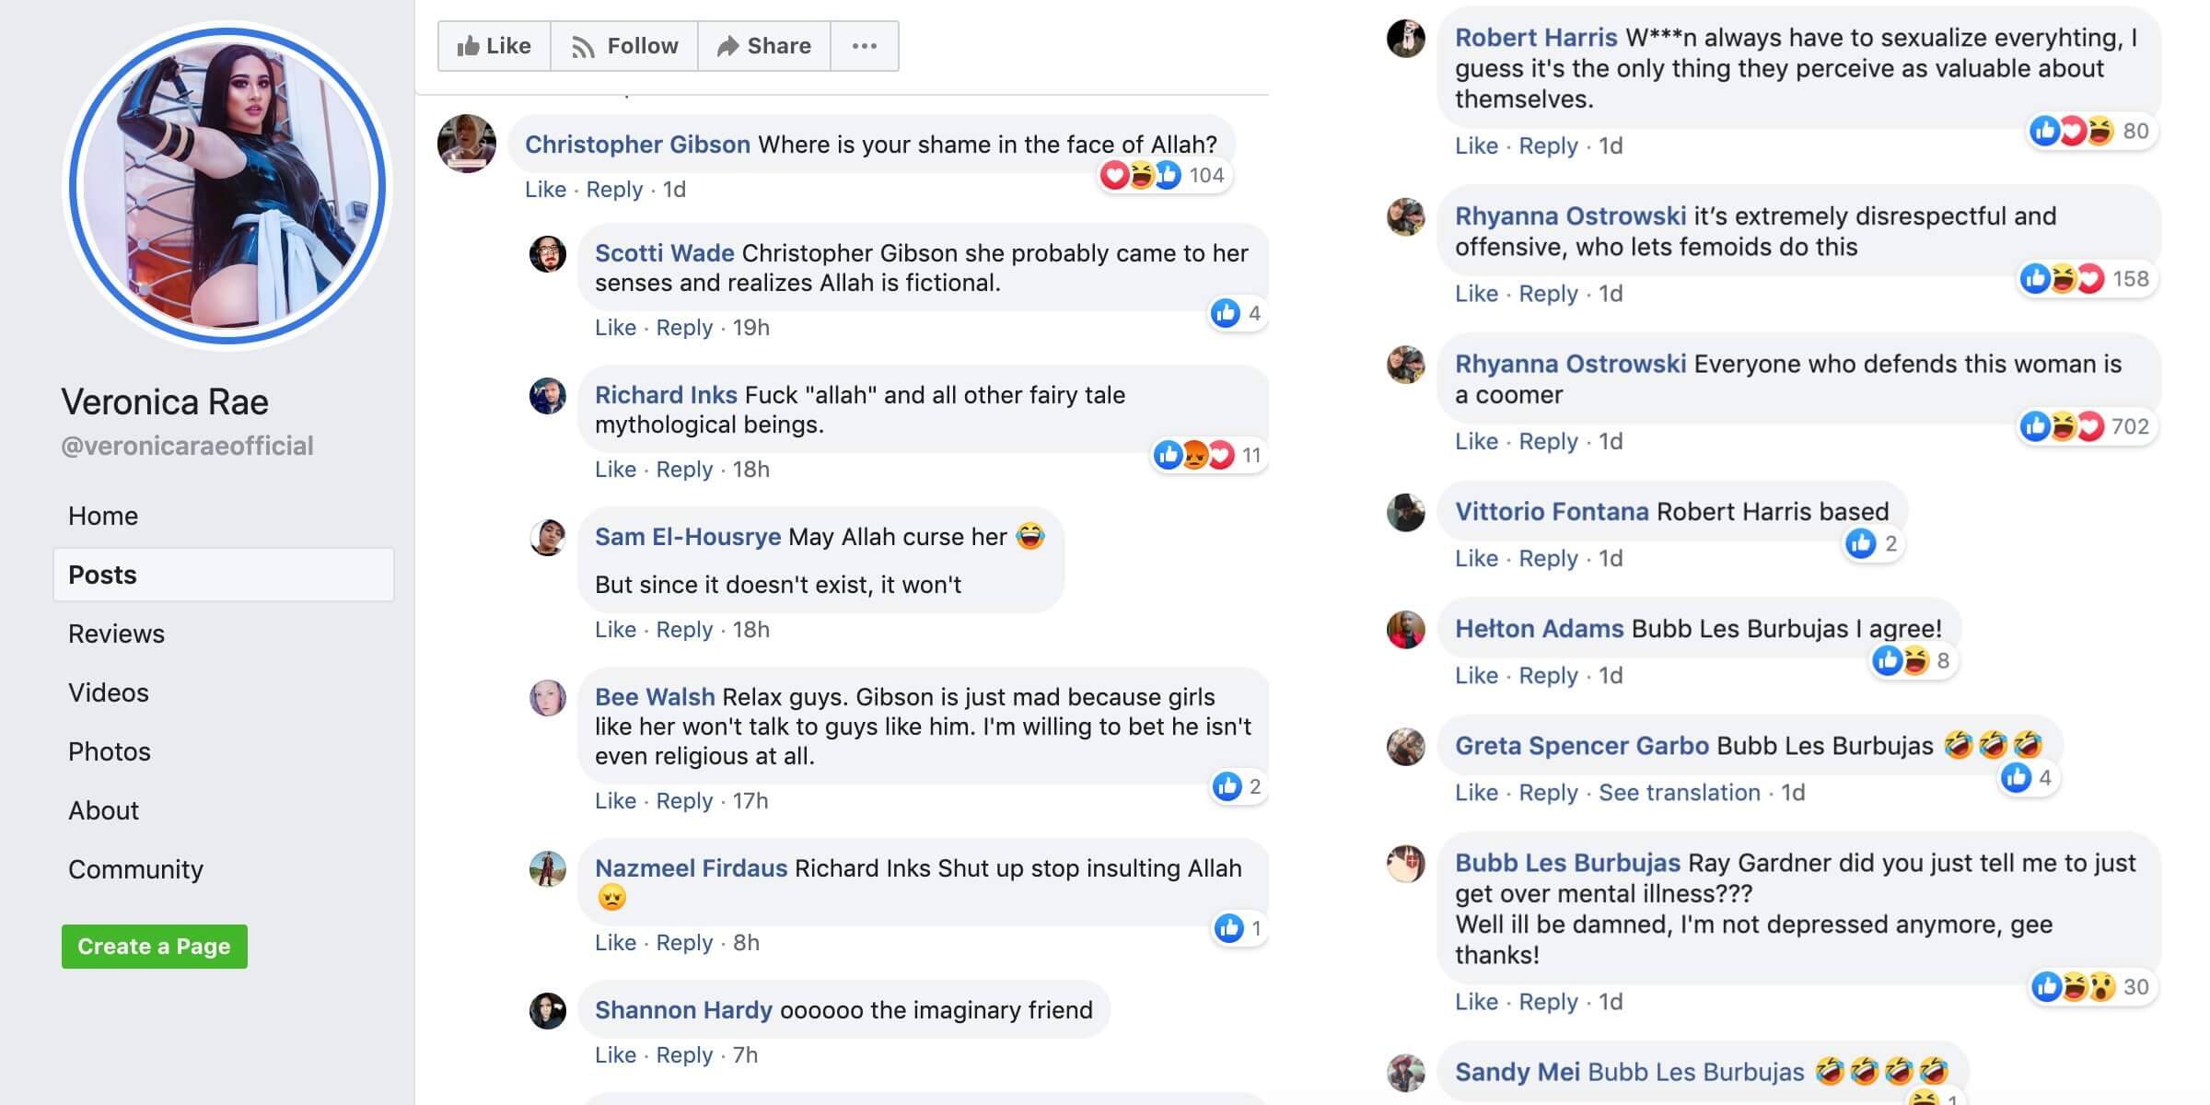Reply to Bee Walsh's comment
The image size is (2210, 1105).
click(684, 801)
